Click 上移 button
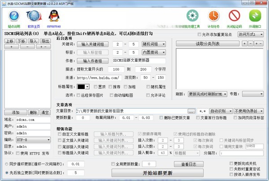 [10, 41]
